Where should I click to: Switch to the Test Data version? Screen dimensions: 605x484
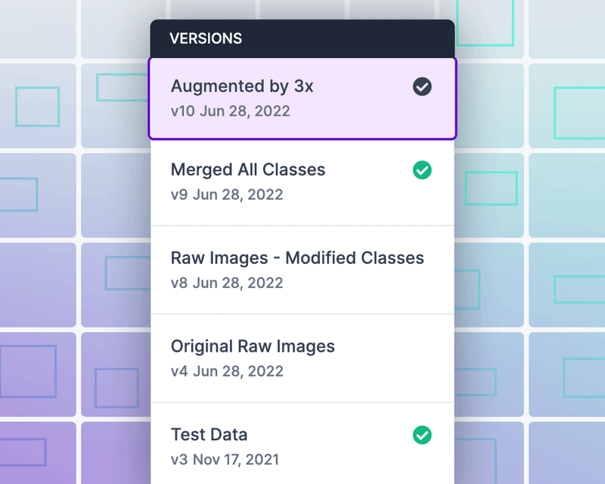(302, 444)
